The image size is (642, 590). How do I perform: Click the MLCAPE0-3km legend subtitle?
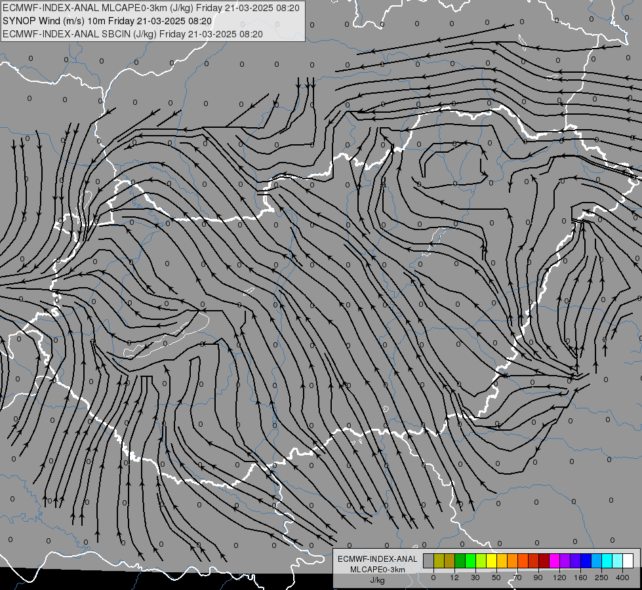[x=378, y=570]
